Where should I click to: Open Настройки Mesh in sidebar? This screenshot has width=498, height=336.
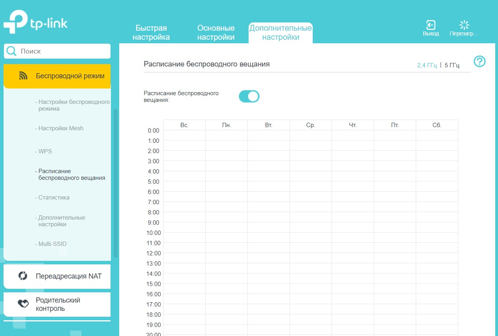click(x=61, y=128)
